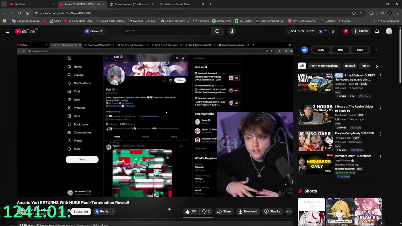Open the account avatar menu
The height and width of the screenshot is (226, 402).
click(x=389, y=31)
